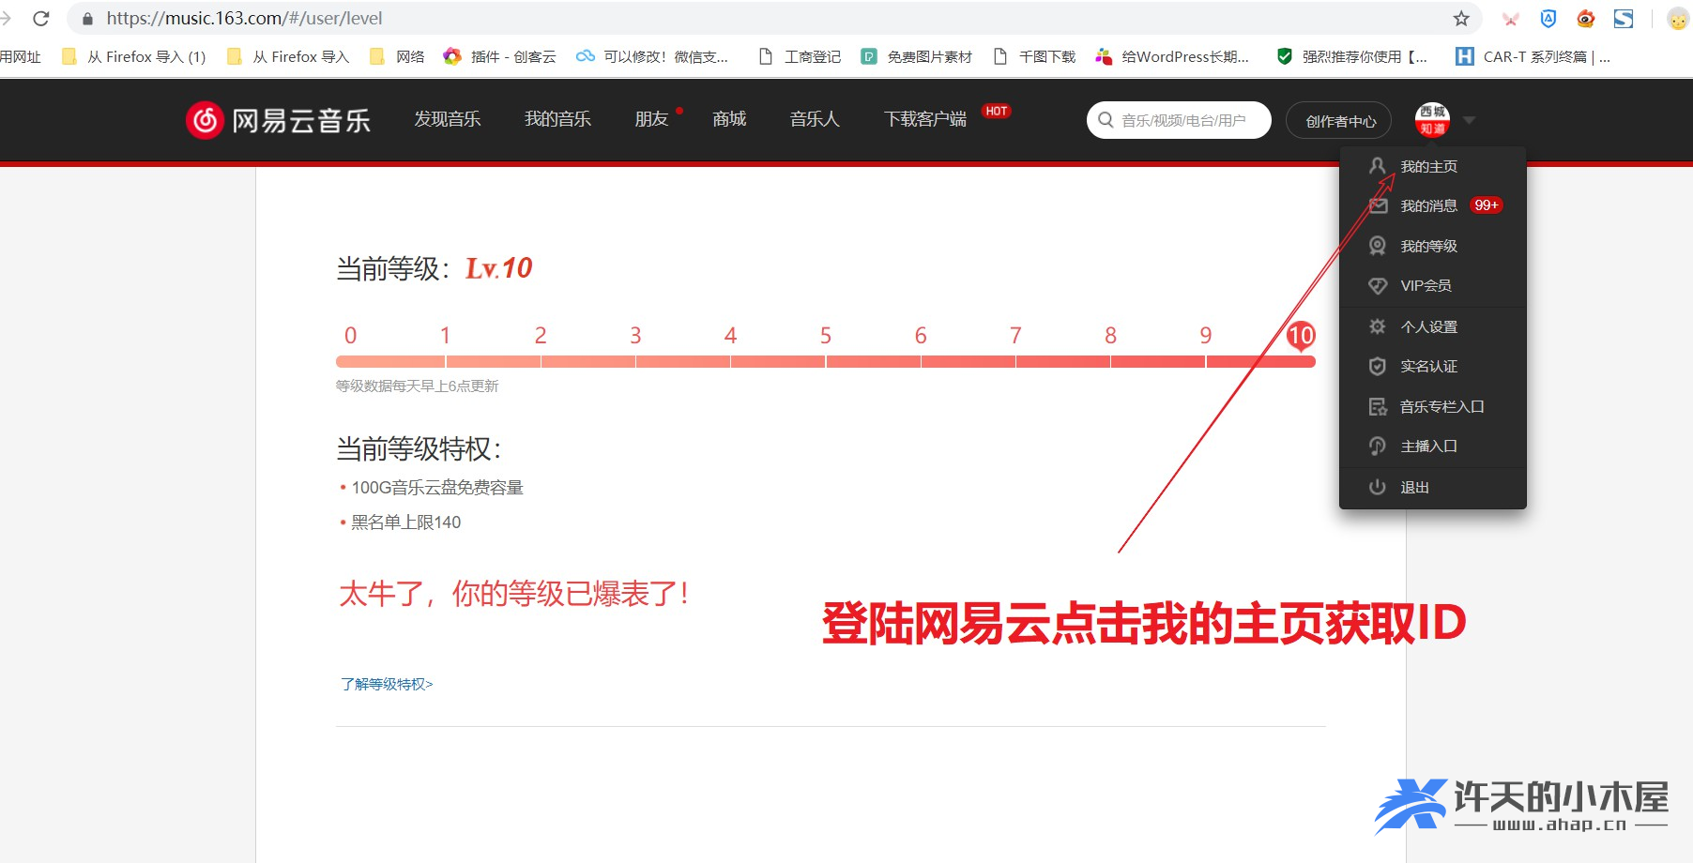Screen dimensions: 1693x863
Task: Open bookmark 插件 - 创客云
Action: tap(499, 56)
